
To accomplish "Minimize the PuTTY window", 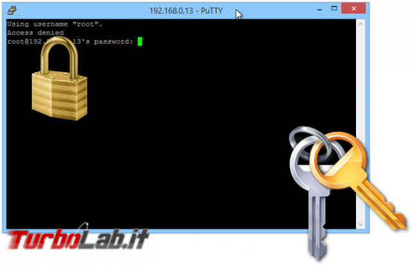I will pyautogui.click(x=319, y=10).
